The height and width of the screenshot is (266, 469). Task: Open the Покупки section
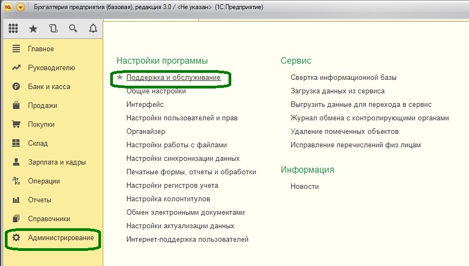41,125
